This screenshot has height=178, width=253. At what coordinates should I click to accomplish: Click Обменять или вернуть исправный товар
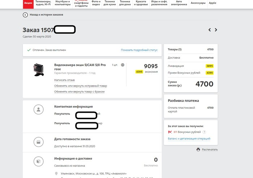pos(80,86)
